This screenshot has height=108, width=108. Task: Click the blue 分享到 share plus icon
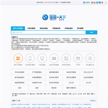pos(84,2)
